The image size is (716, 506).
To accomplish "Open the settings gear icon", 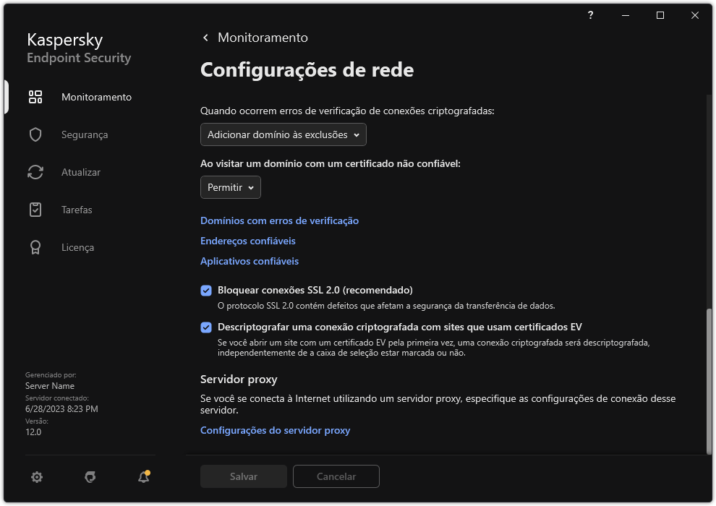I will (x=36, y=477).
